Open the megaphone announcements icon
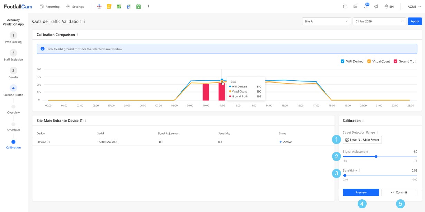Screen dimensions: 425x212 [x=376, y=7]
